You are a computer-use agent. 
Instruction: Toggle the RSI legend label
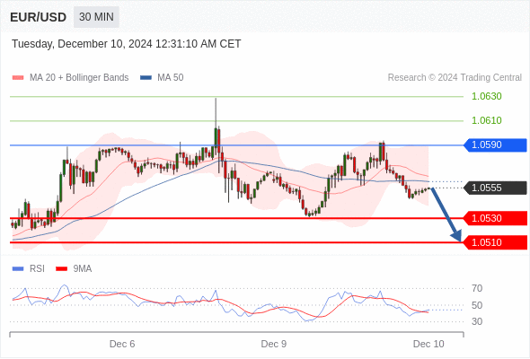[x=37, y=269]
